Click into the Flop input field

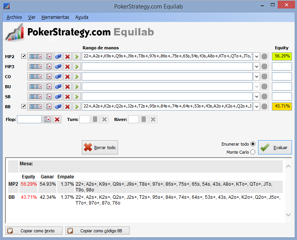click(29, 119)
